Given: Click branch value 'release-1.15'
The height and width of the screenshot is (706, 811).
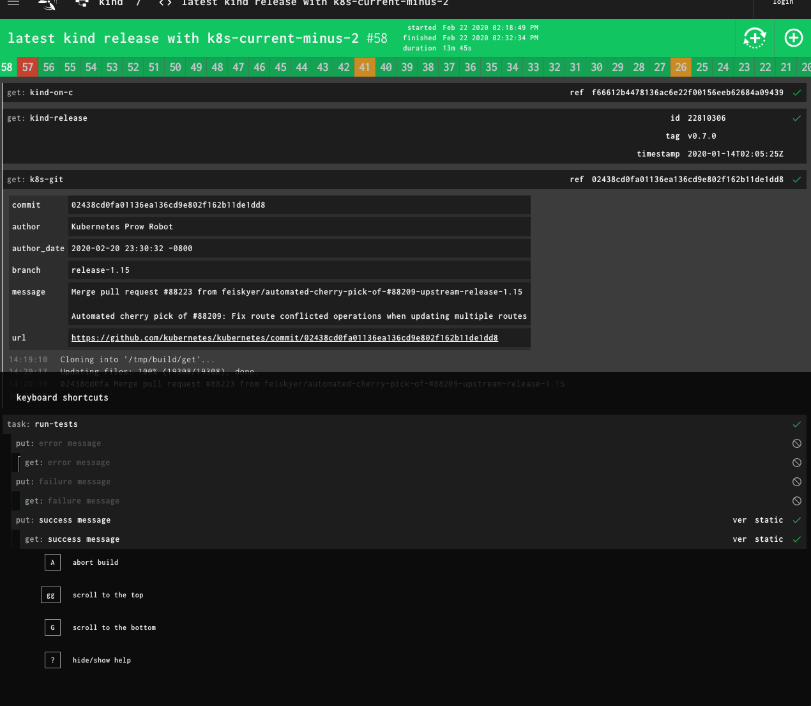Looking at the screenshot, I should (100, 270).
